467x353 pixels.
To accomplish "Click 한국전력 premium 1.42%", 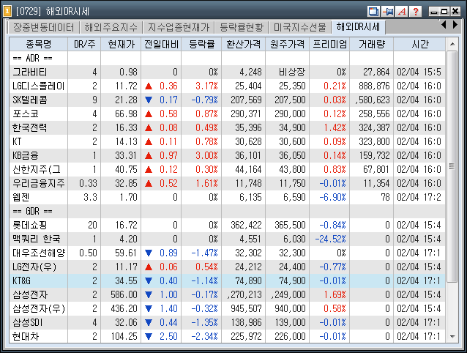I will click(335, 127).
